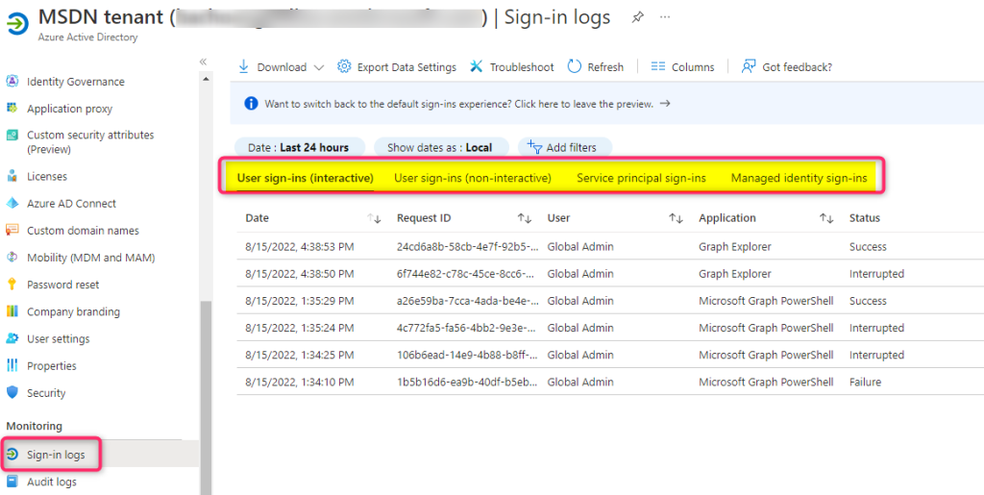
Task: Click request ID 106b6ead-14e9-4b88-b8ff
Action: (x=468, y=355)
